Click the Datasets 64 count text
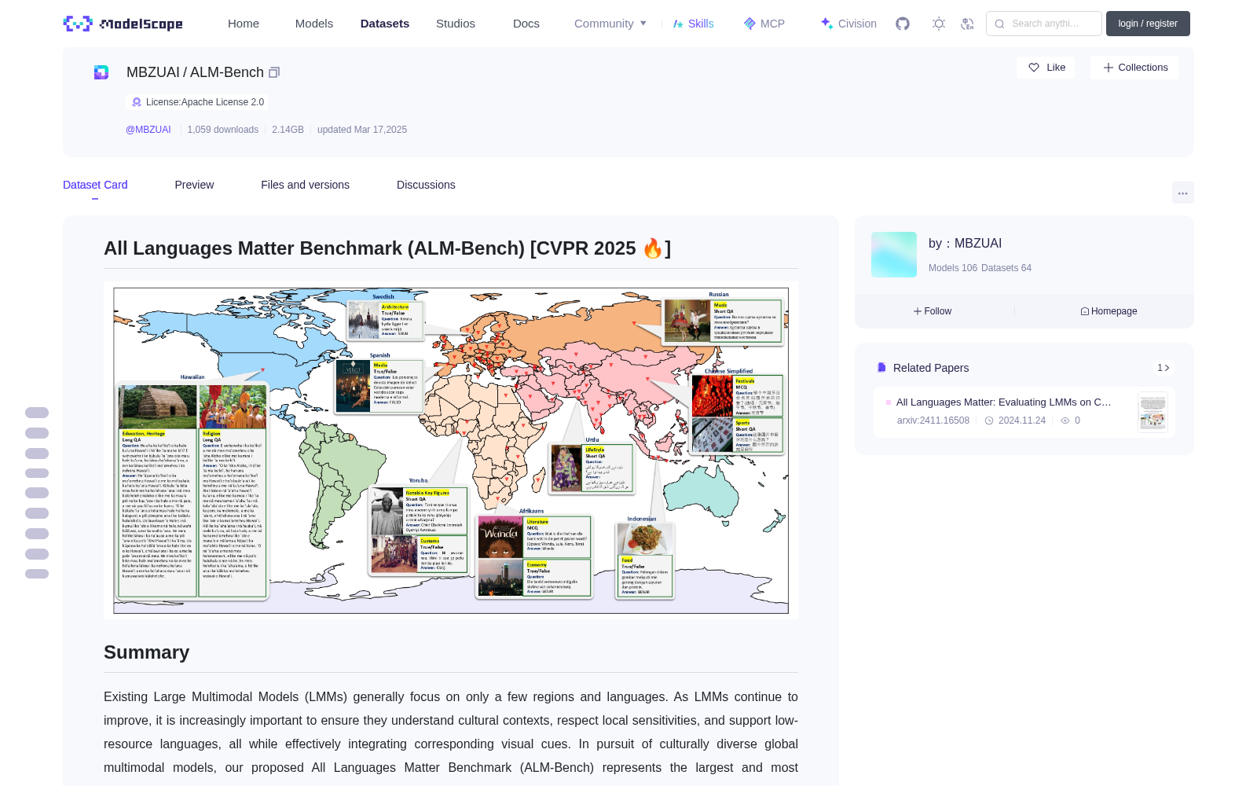Image resolution: width=1257 pixels, height=786 pixels. [x=1006, y=268]
